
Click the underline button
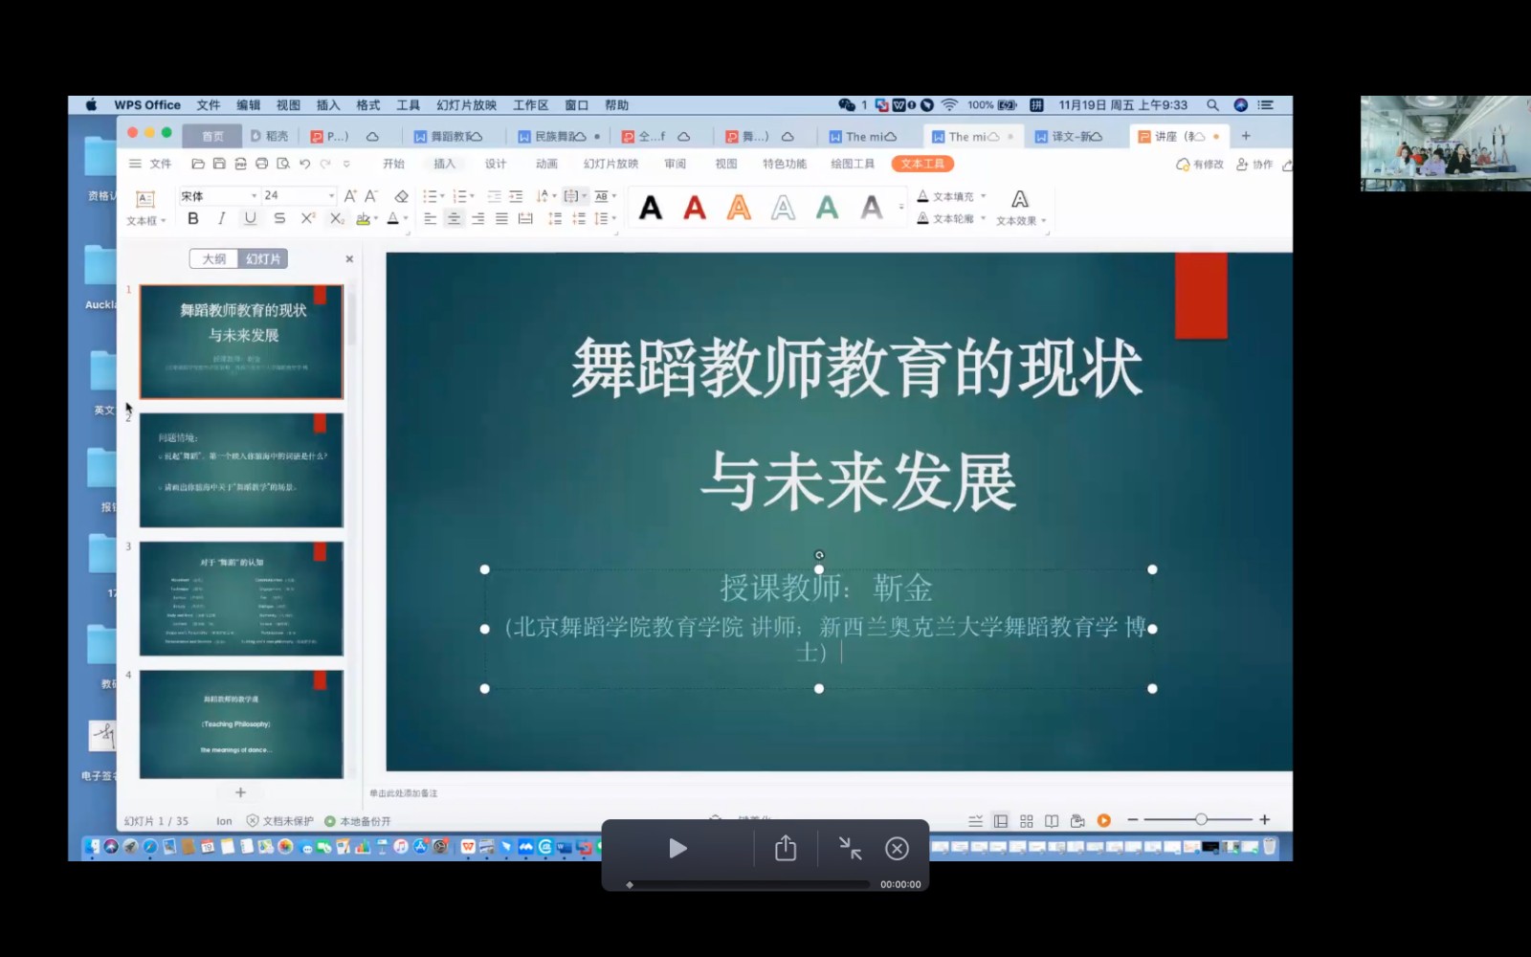(250, 218)
